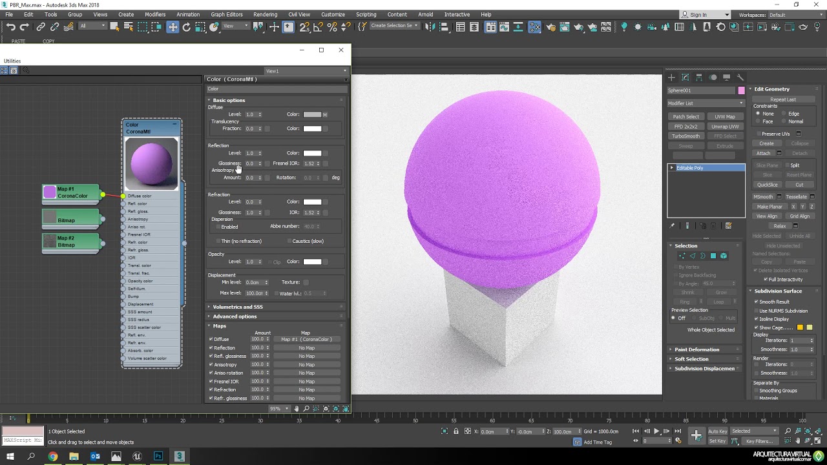Click the Undo arrow icon

[x=11, y=26]
